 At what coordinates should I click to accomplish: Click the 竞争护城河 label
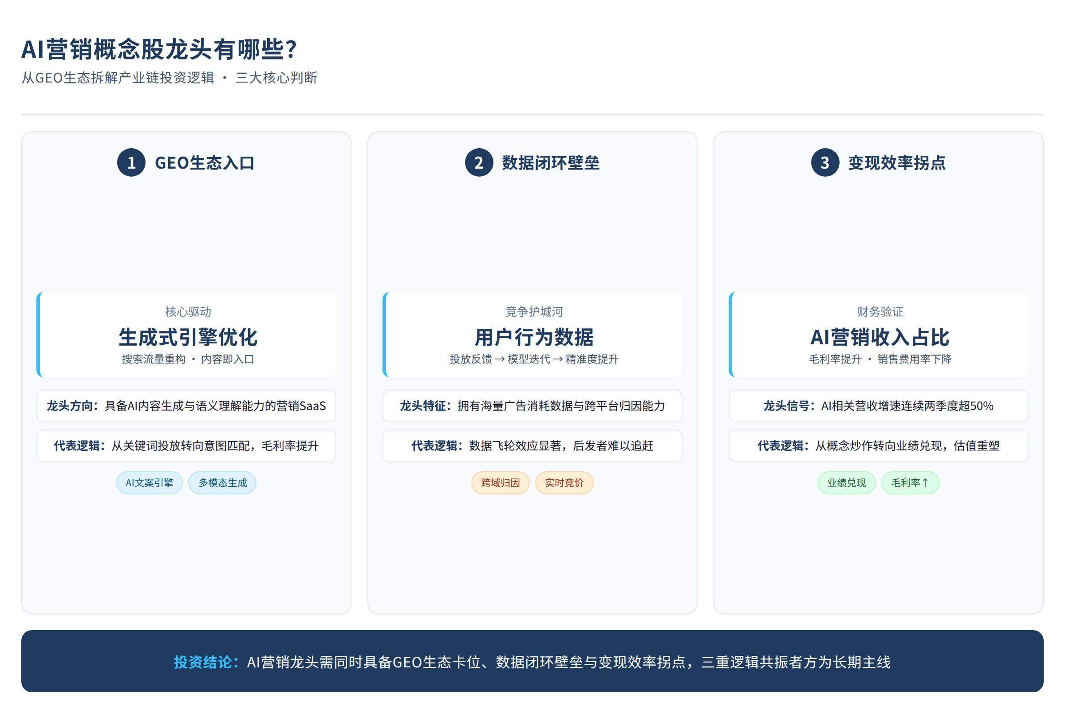click(x=534, y=312)
